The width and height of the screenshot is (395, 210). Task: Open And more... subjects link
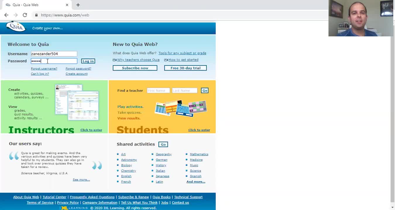(x=196, y=182)
